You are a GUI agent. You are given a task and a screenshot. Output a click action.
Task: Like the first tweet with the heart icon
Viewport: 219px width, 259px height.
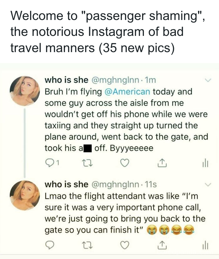click(x=125, y=163)
